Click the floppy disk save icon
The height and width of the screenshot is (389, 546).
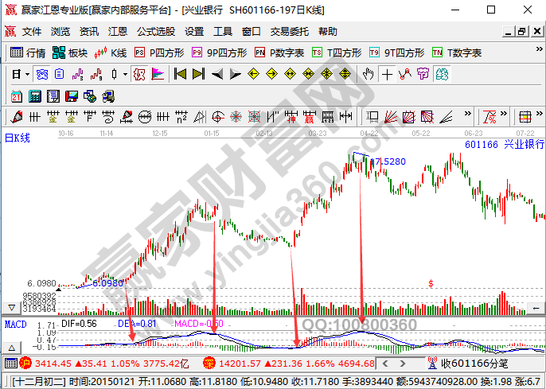[71, 96]
